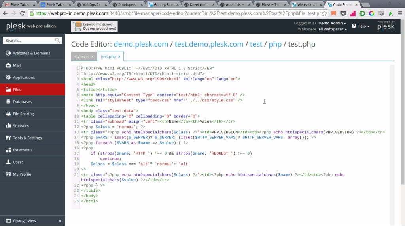Open Websites & Domains in sidebar
The width and height of the screenshot is (405, 226).
click(31, 53)
